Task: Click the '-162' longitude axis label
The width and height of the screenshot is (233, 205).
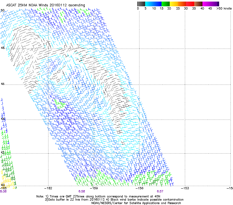Action: point(48,188)
